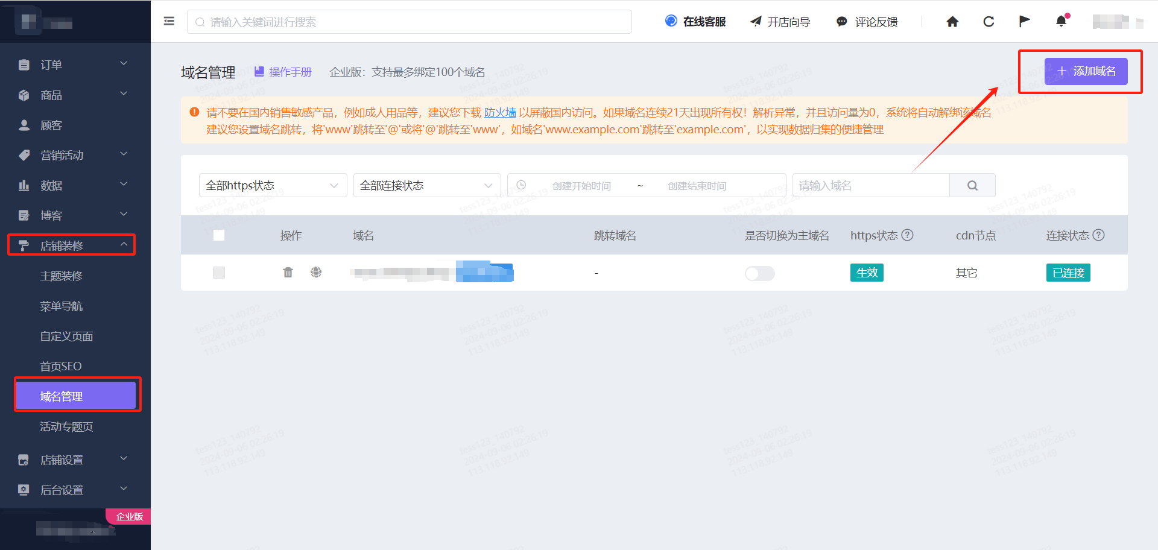Check the domain row checkbox

point(219,273)
